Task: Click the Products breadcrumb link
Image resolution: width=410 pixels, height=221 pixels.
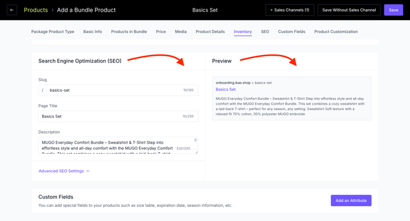Action: 36,10
